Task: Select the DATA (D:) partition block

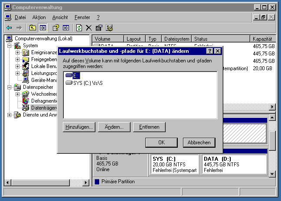Action: pyautogui.click(x=235, y=165)
